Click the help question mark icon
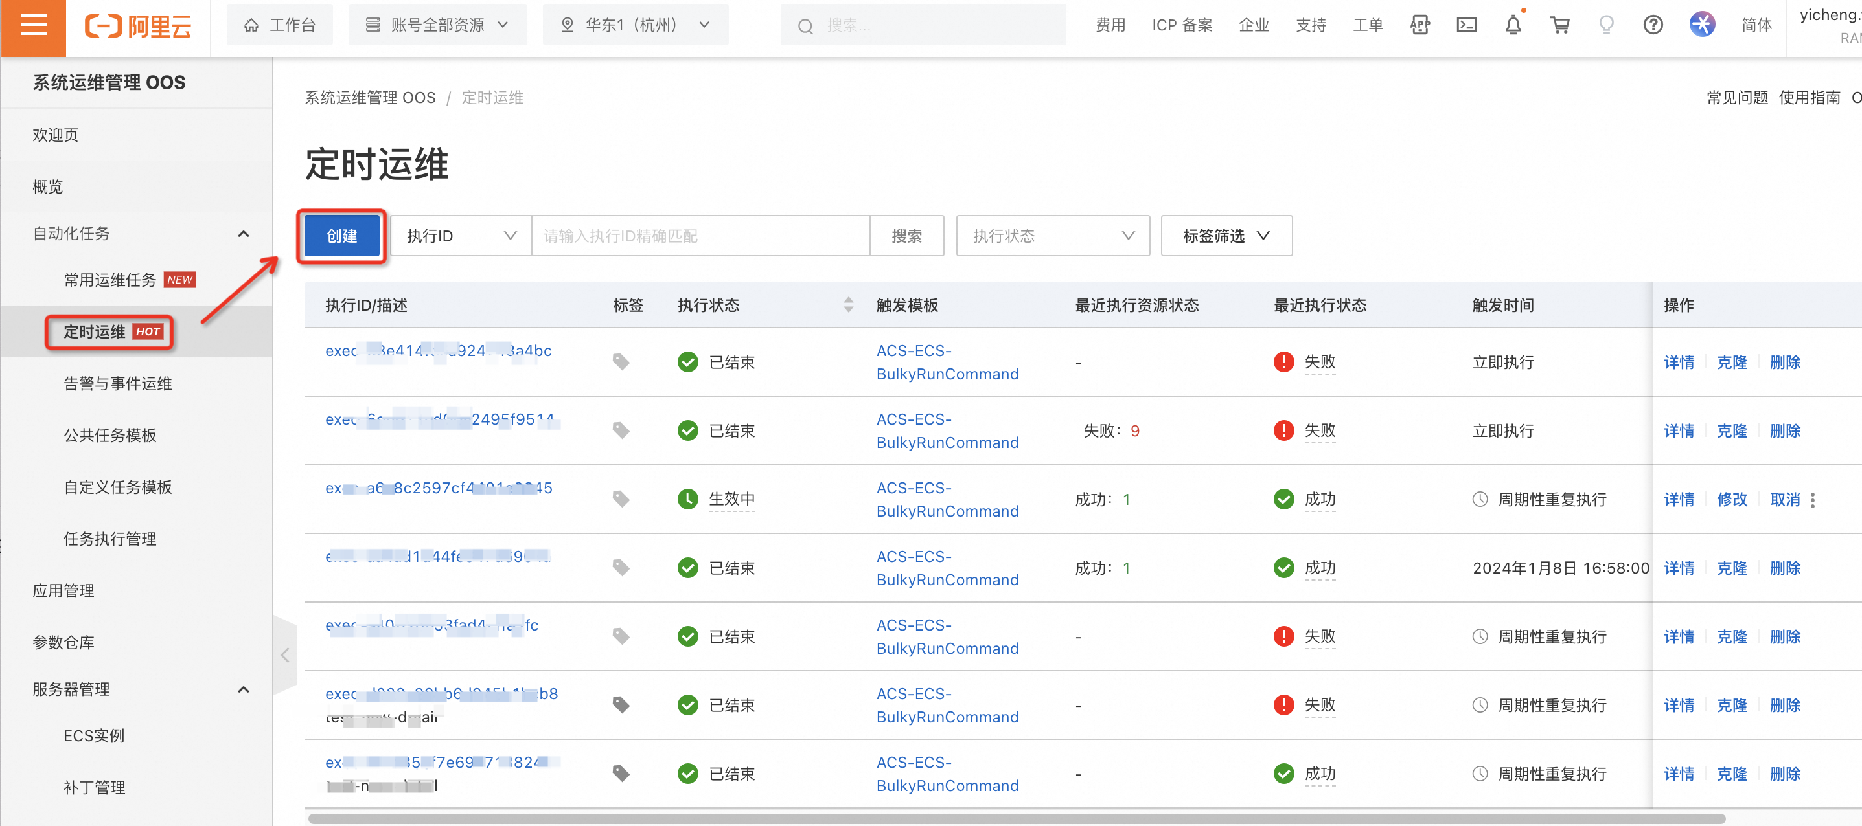This screenshot has width=1862, height=826. point(1652,26)
